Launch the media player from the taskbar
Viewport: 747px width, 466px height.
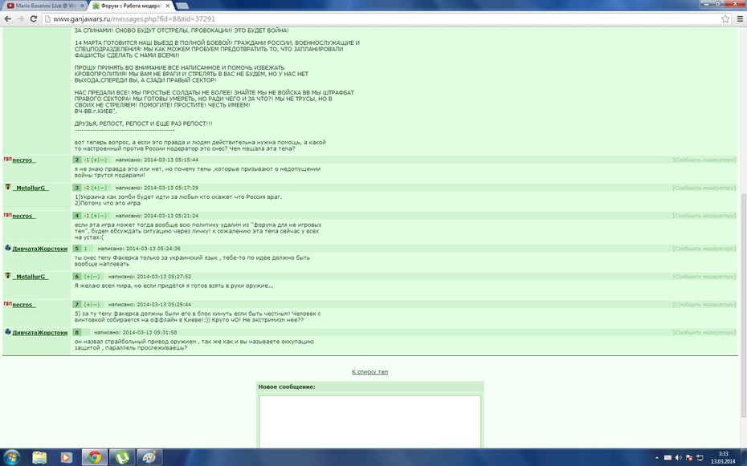(x=66, y=457)
